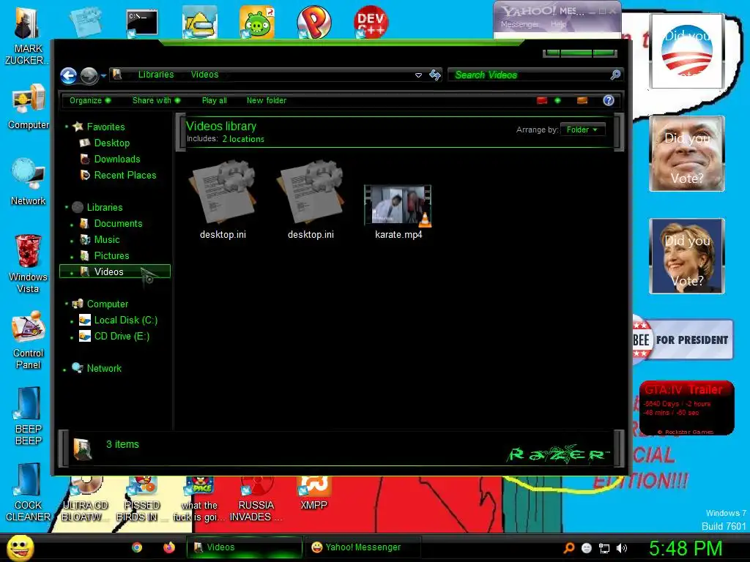Create a New folder
The image size is (750, 562).
pos(267,100)
